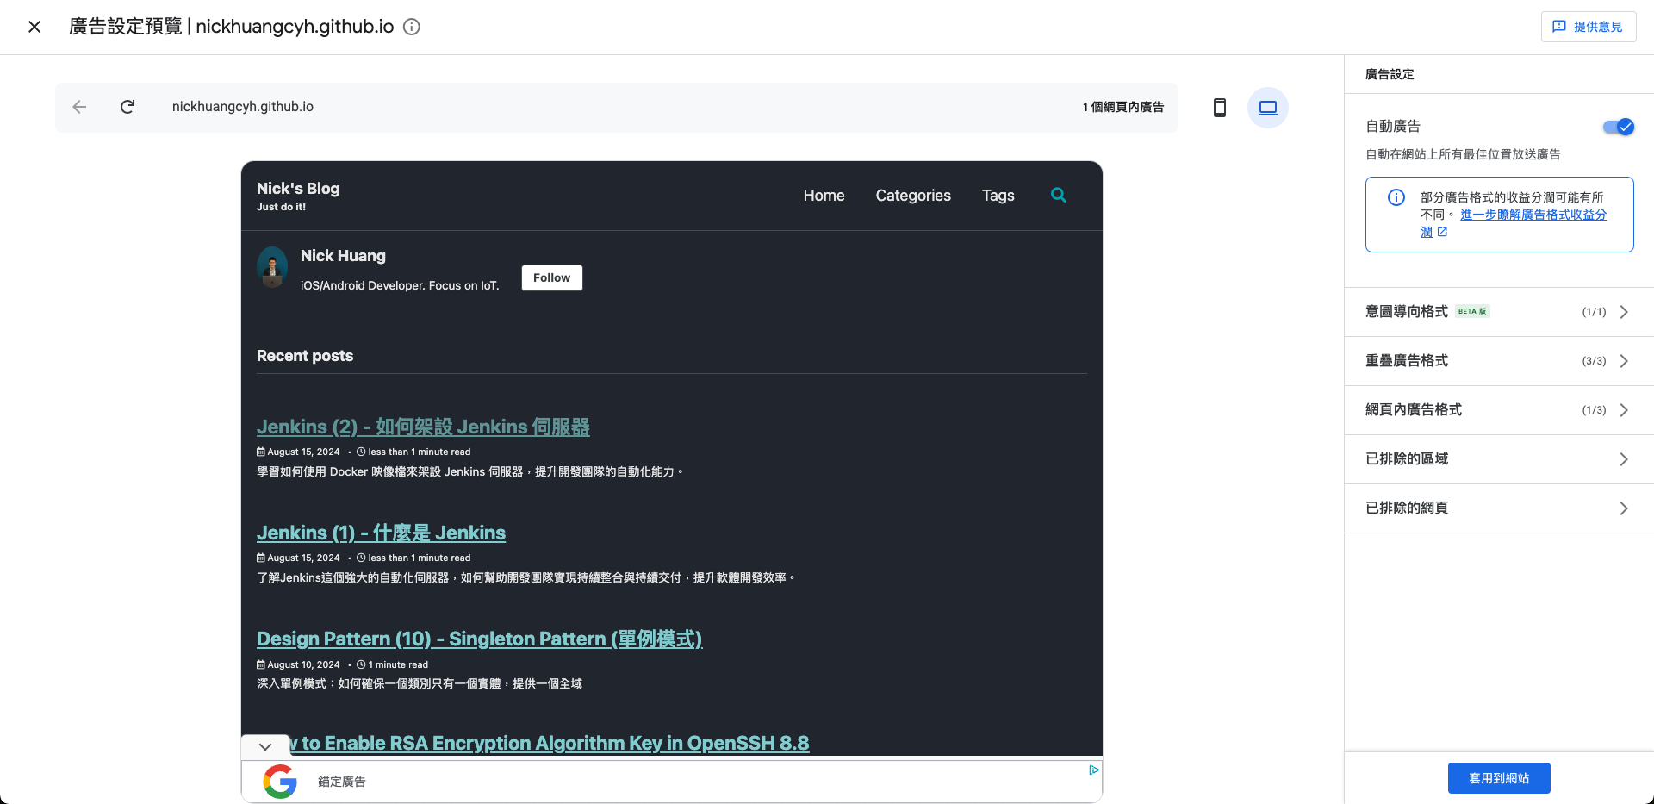Click 'Nick Huang' author name
This screenshot has width=1654, height=804.
tap(343, 256)
